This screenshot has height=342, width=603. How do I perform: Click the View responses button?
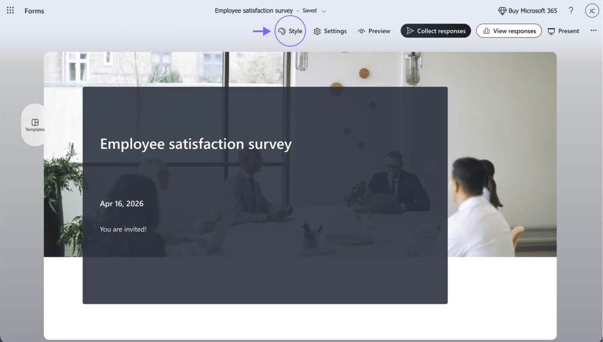pyautogui.click(x=509, y=31)
